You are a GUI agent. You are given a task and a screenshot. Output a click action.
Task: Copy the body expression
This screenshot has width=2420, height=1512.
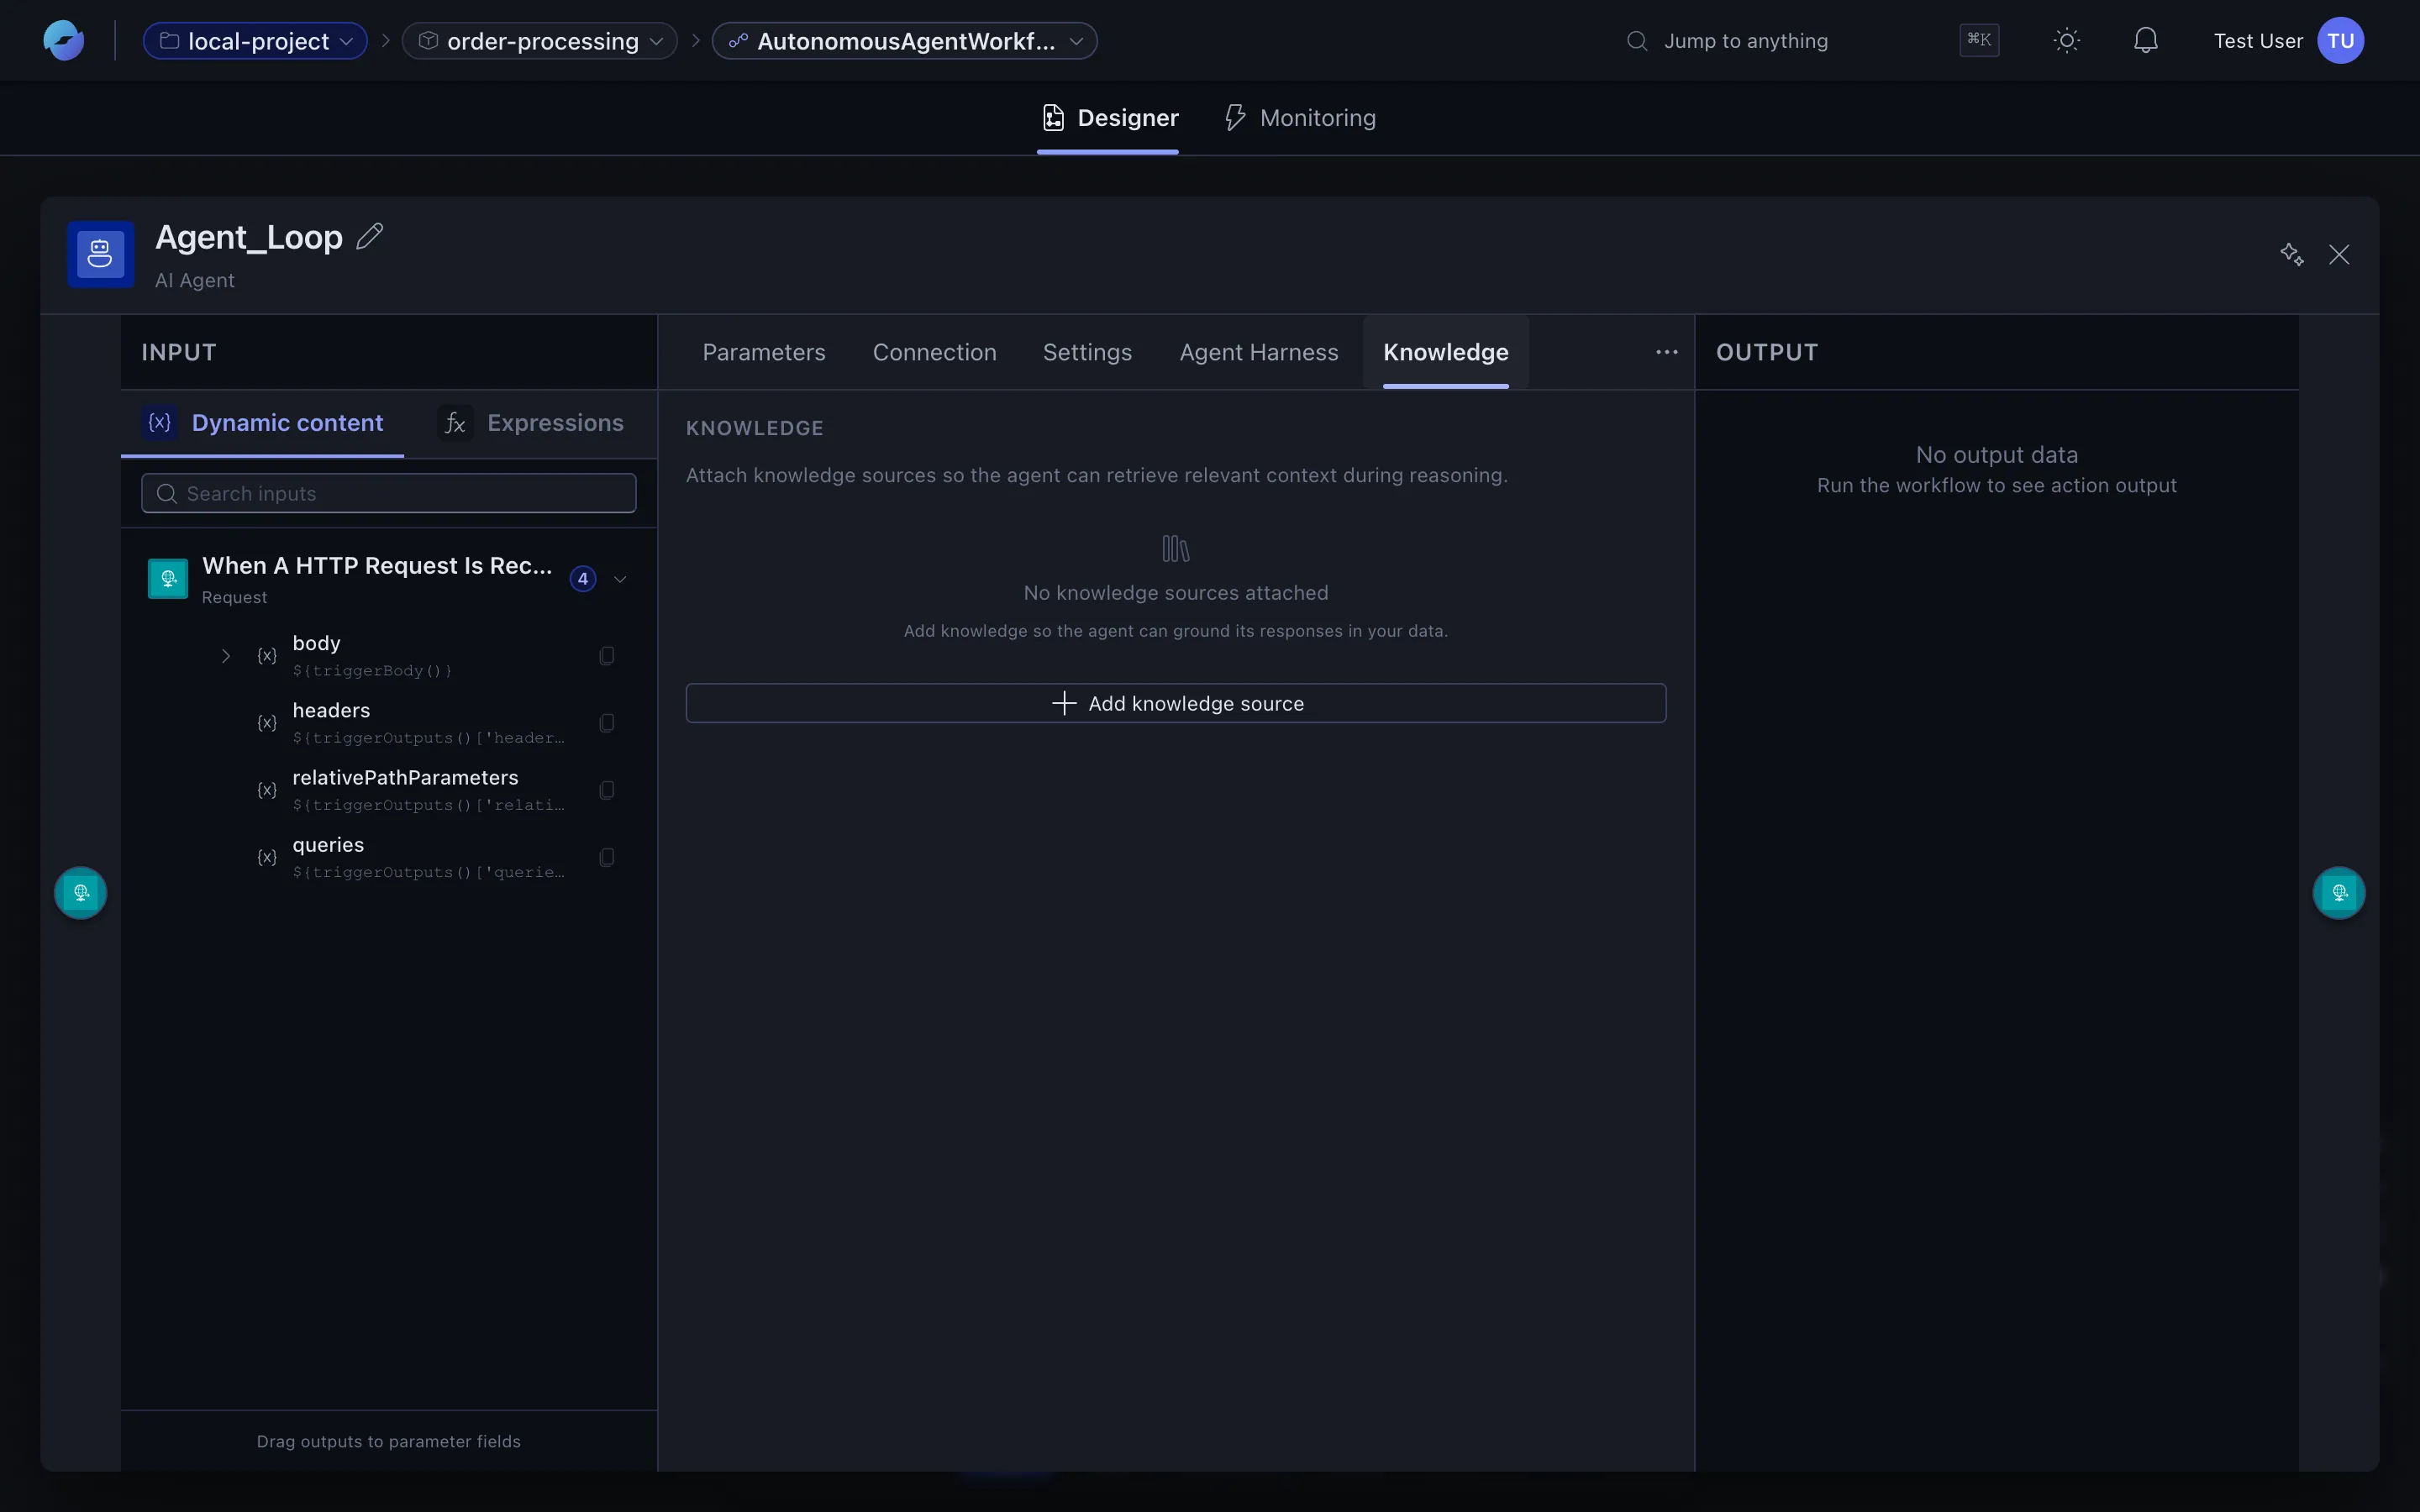pos(607,656)
